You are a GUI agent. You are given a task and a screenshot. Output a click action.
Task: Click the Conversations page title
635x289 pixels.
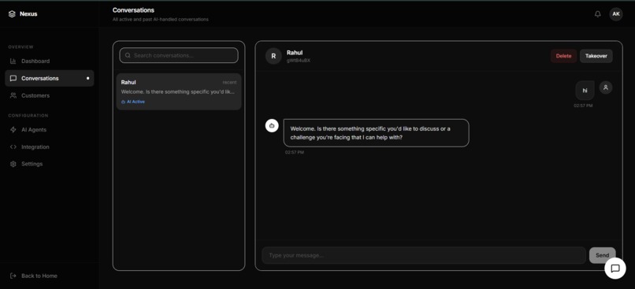tap(133, 10)
